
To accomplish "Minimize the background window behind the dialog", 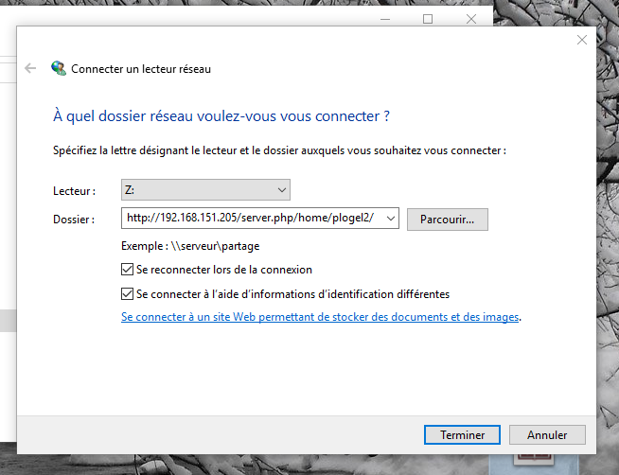I will (385, 19).
